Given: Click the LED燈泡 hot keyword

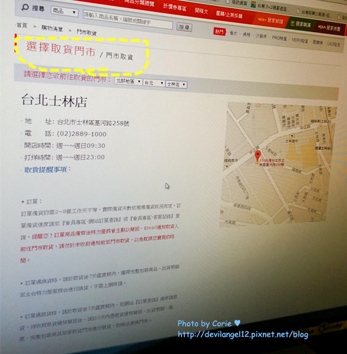Looking at the screenshot, I should [333, 44].
